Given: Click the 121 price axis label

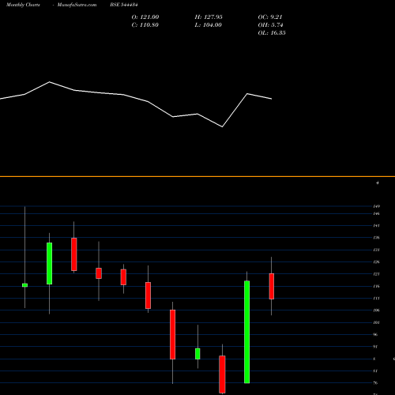Looking at the screenshot, I should 376,274.
